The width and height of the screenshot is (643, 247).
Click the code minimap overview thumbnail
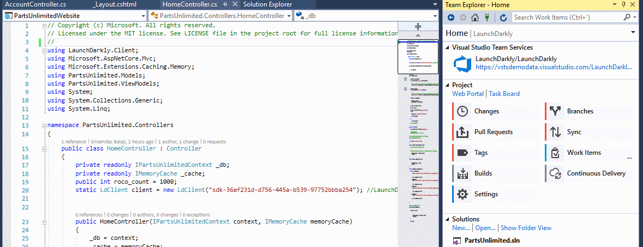pyautogui.click(x=418, y=57)
